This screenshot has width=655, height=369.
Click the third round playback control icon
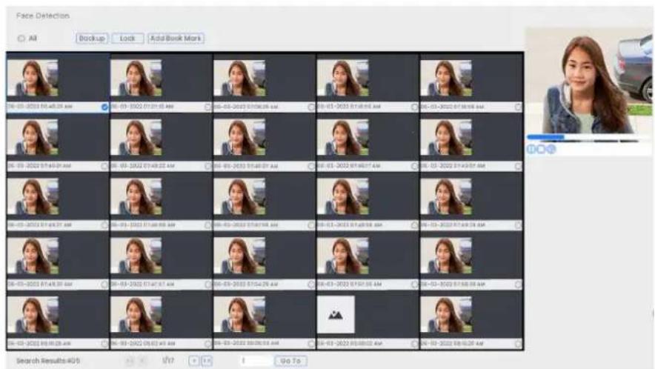pyautogui.click(x=551, y=149)
